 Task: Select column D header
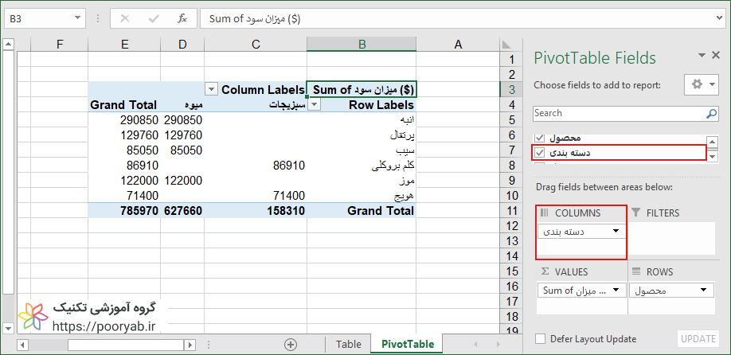182,45
